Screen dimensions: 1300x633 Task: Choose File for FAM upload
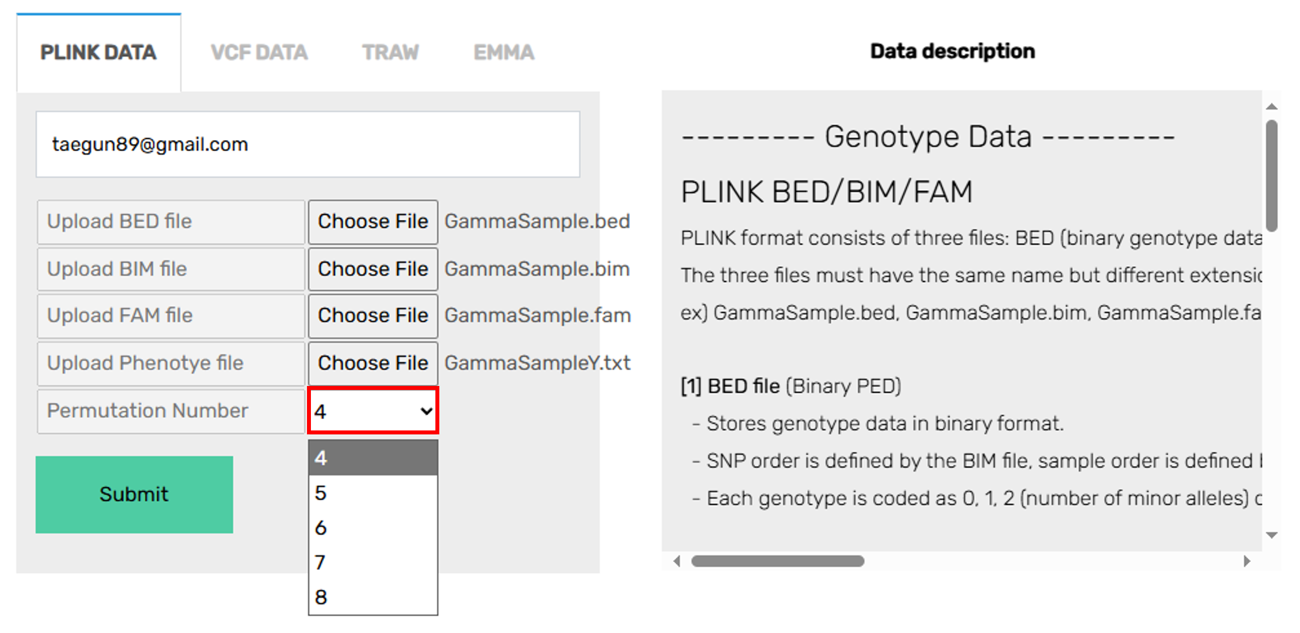point(373,316)
